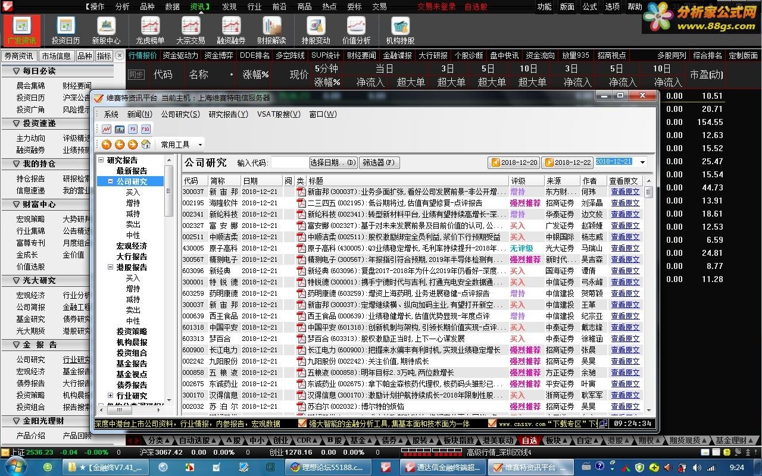Collapse the 每日必读 sidebar section
762x476 pixels.
(x=15, y=71)
